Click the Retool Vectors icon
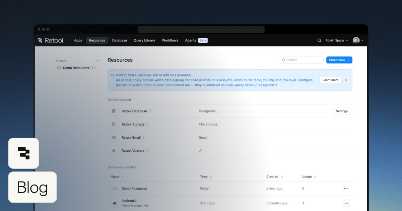 (x=114, y=151)
